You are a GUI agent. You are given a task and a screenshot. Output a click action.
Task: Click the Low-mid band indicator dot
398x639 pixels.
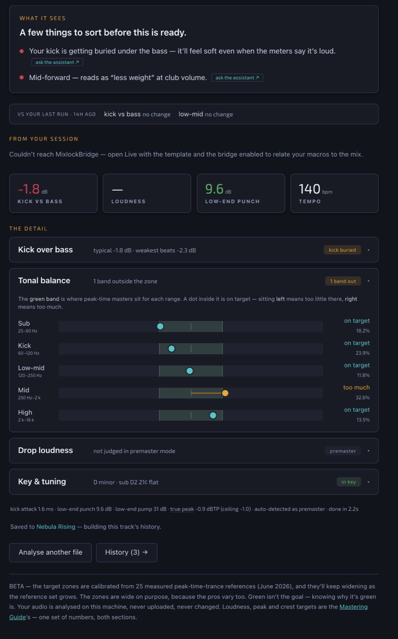pyautogui.click(x=190, y=371)
